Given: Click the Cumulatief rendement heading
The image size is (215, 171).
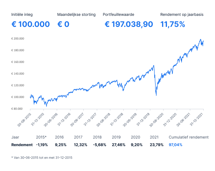Looking at the screenshot, I should coord(188,137).
